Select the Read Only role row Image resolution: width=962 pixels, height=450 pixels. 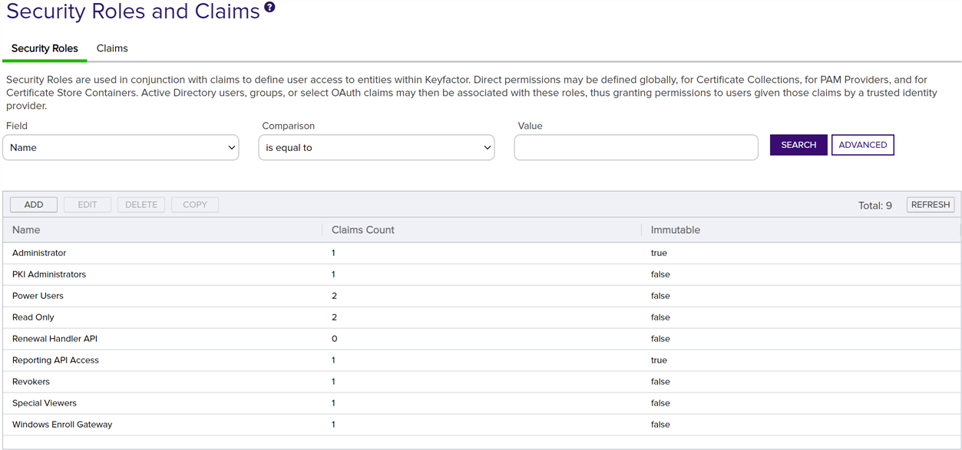coord(33,317)
